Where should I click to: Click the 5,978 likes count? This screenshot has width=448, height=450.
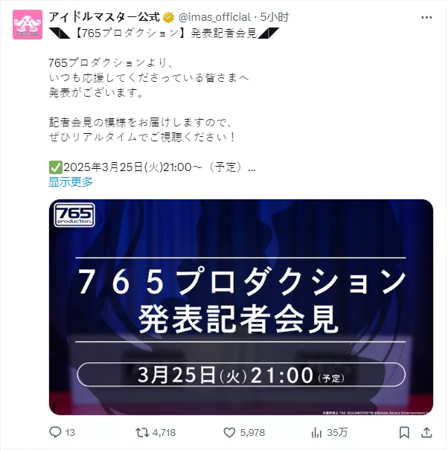252,432
